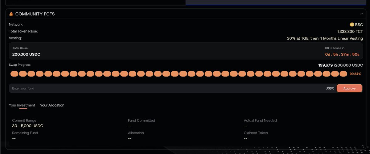This screenshot has width=370, height=154.
Task: Click the 200,000 USDC total raise
Action: pos(26,54)
